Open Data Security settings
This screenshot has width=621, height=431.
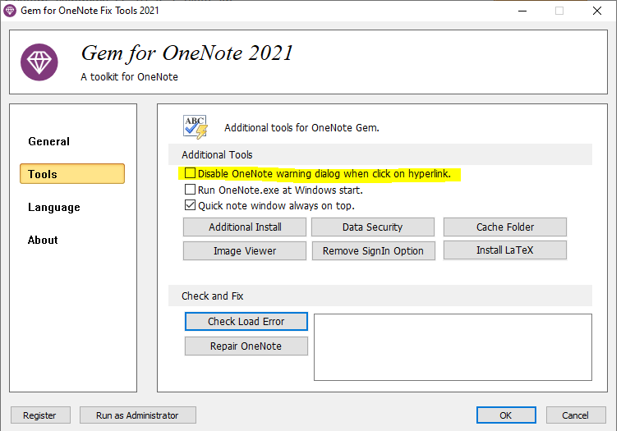[x=373, y=227]
